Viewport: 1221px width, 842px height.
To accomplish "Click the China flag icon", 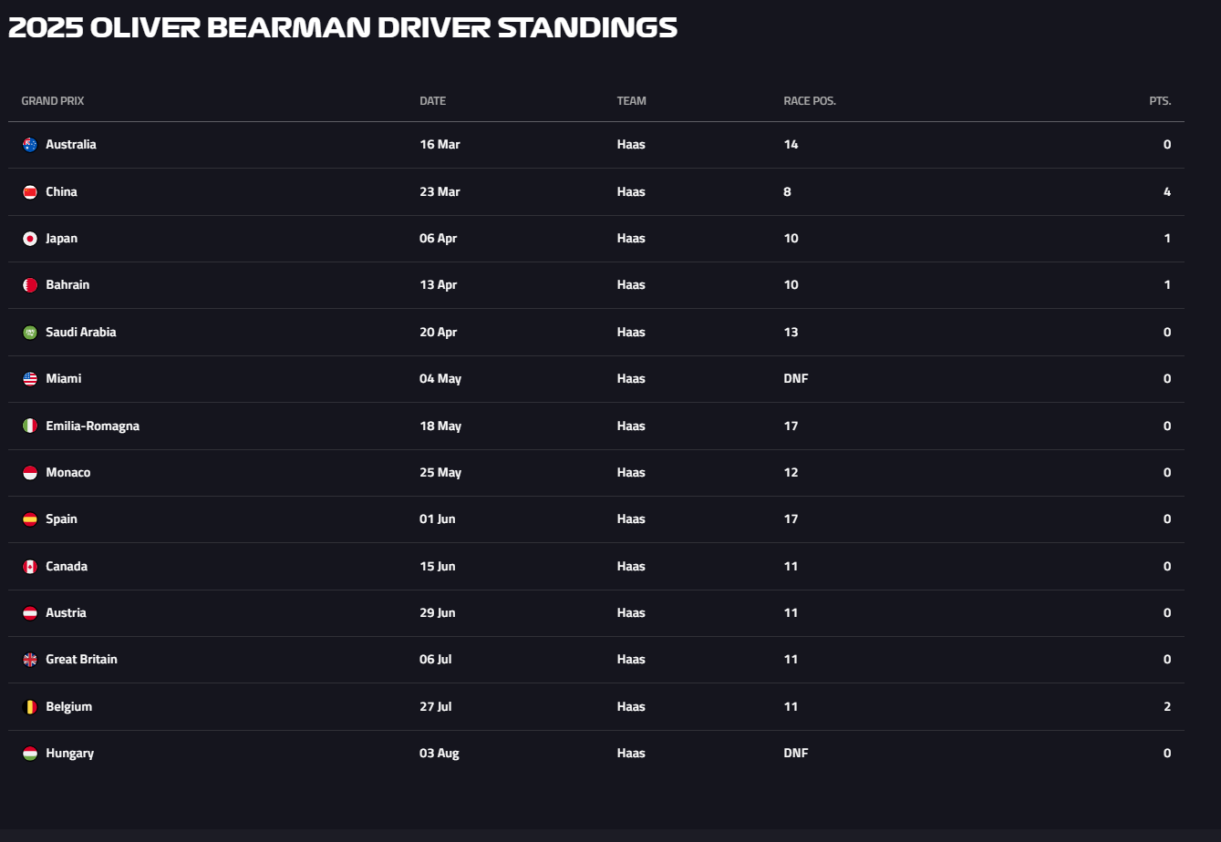I will coord(30,192).
